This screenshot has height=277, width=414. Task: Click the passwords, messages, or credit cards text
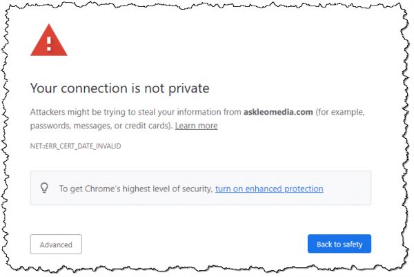101,126
